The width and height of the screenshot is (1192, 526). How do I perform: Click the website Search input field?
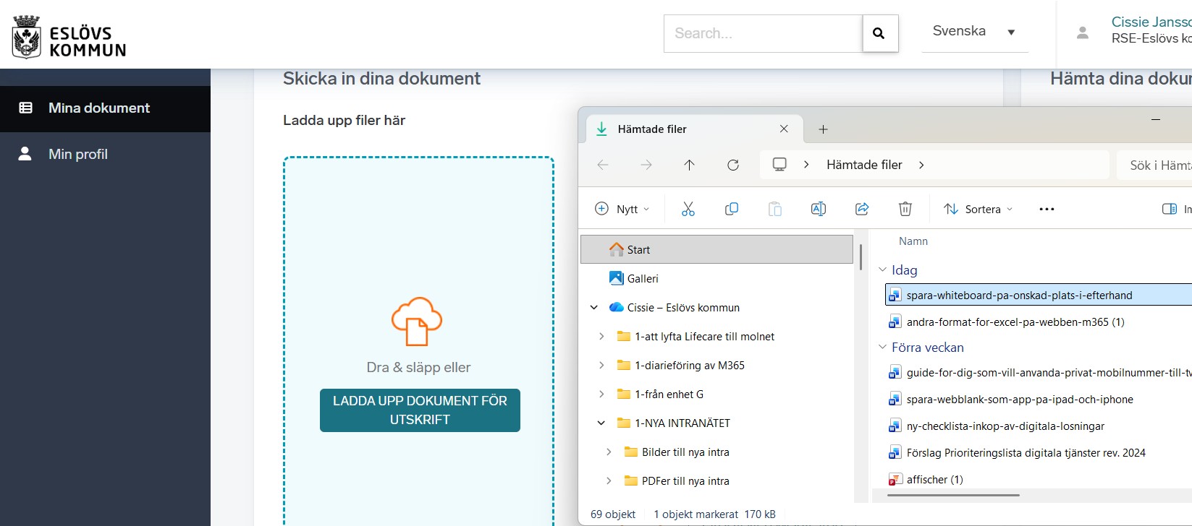point(762,33)
